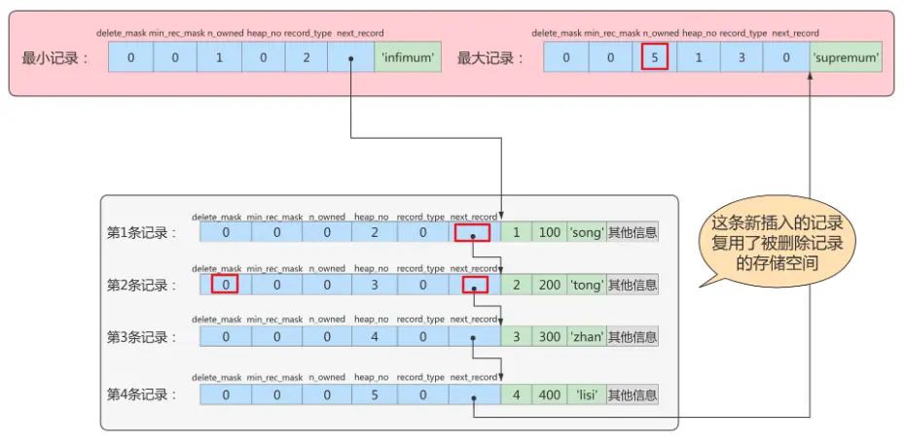The width and height of the screenshot is (905, 443).
Task: Click the value 100 cell
Action: (550, 233)
